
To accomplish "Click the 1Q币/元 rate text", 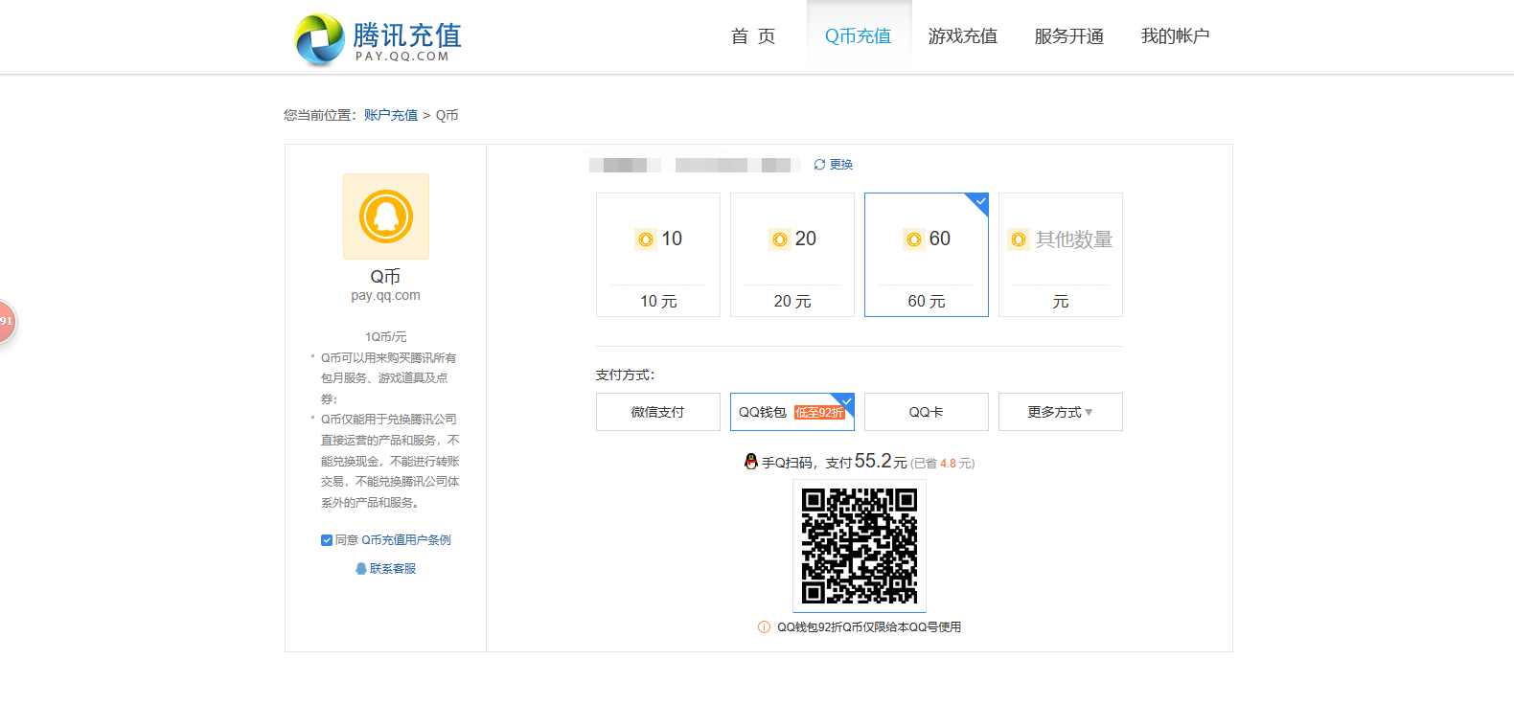I will (x=386, y=337).
